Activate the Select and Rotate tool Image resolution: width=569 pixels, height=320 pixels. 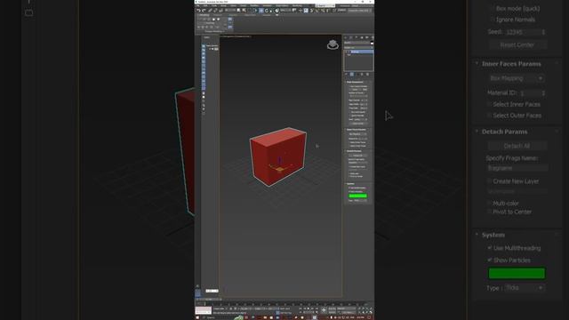(x=267, y=11)
